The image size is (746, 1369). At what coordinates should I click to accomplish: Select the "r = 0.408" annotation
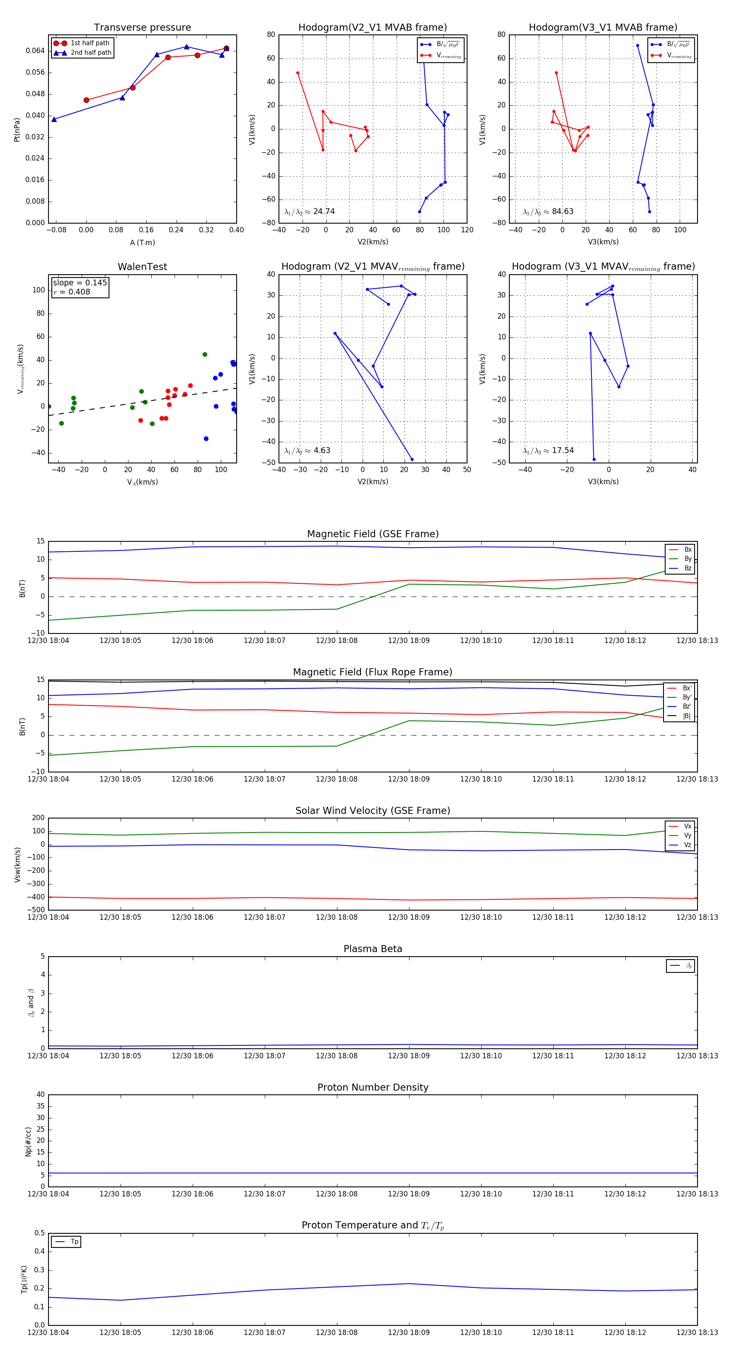[x=72, y=292]
